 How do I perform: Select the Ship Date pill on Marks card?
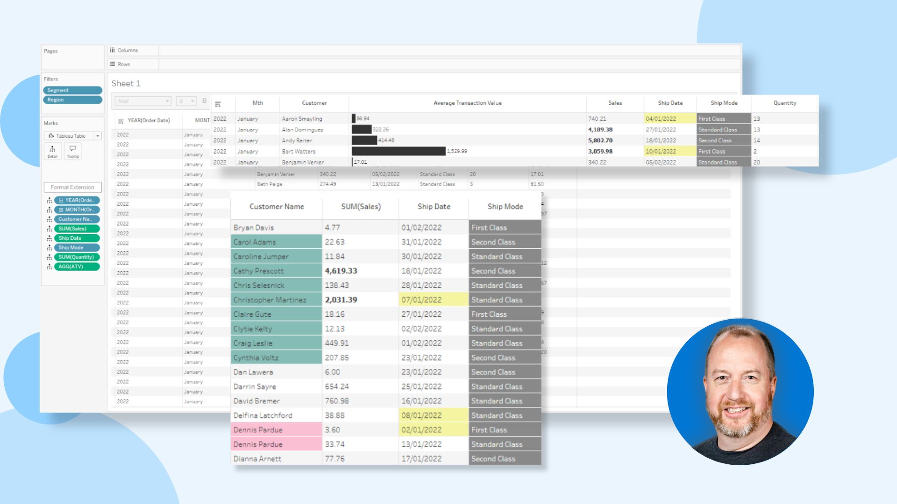[77, 238]
